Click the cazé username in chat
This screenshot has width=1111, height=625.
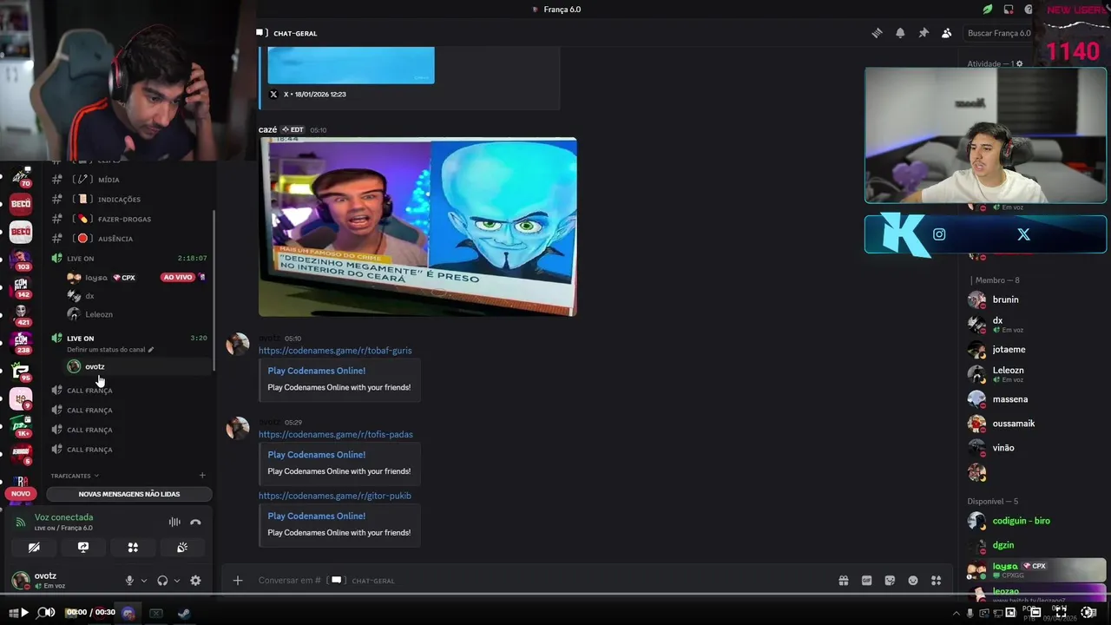pos(267,129)
